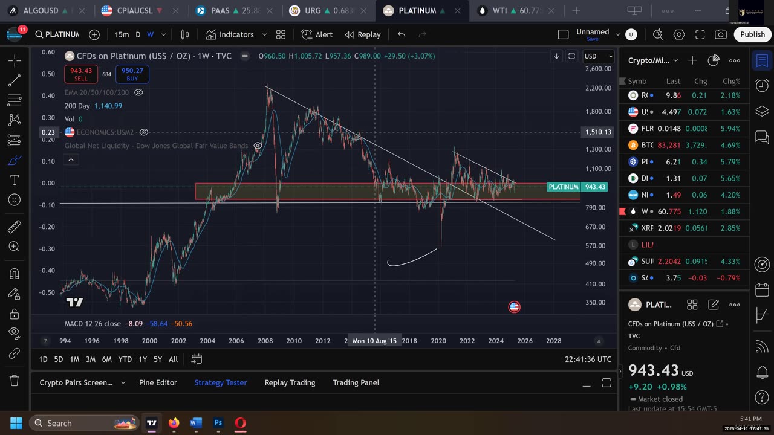Hide all drawings with the eye icon
The image size is (774, 435).
[x=15, y=333]
